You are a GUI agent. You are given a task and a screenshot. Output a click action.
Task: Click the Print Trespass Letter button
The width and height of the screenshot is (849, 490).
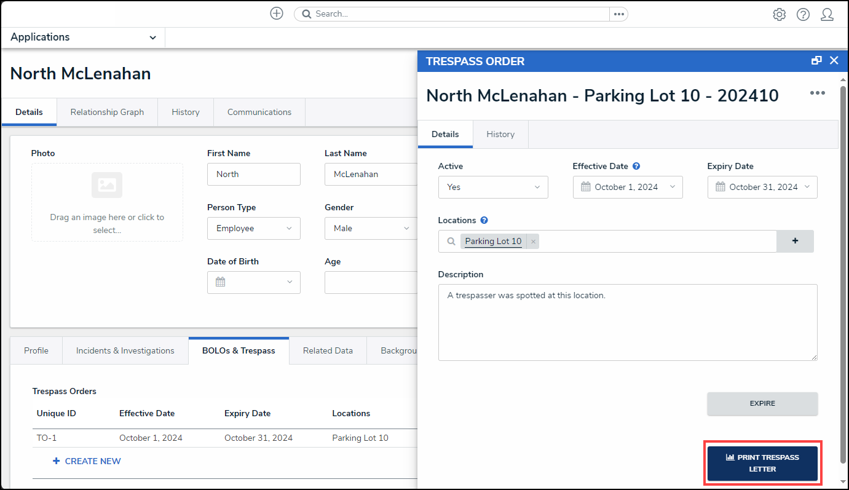[762, 464]
